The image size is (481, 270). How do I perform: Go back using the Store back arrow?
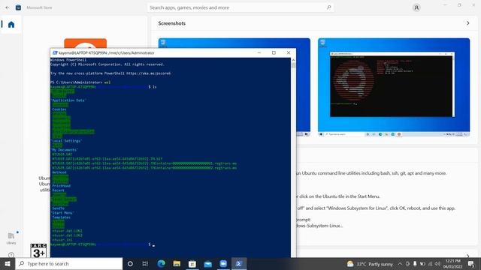click(x=7, y=7)
